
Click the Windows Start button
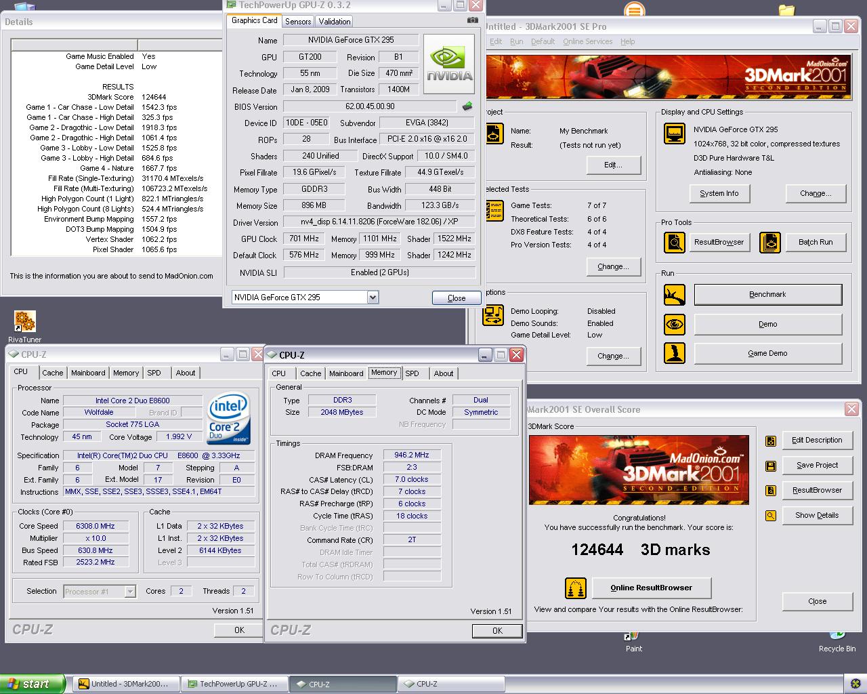(33, 684)
